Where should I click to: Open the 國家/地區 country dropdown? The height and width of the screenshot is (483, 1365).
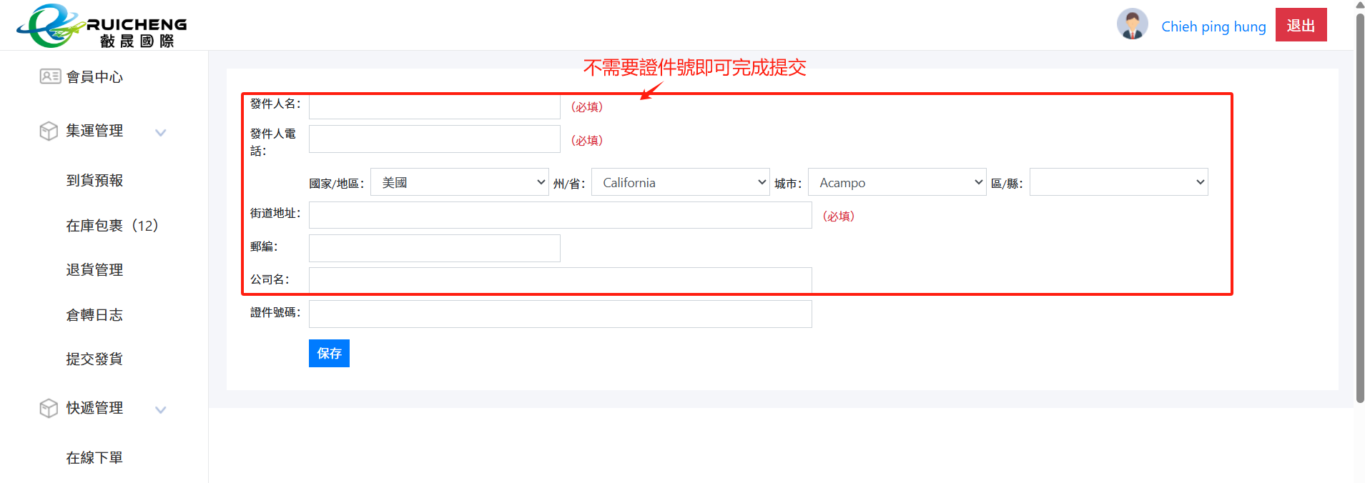459,183
